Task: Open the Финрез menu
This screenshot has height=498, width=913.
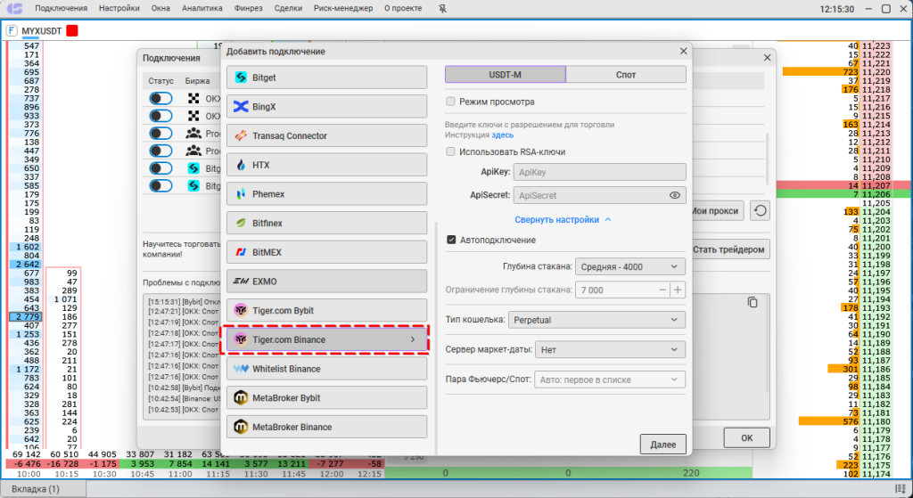Action: tap(249, 9)
